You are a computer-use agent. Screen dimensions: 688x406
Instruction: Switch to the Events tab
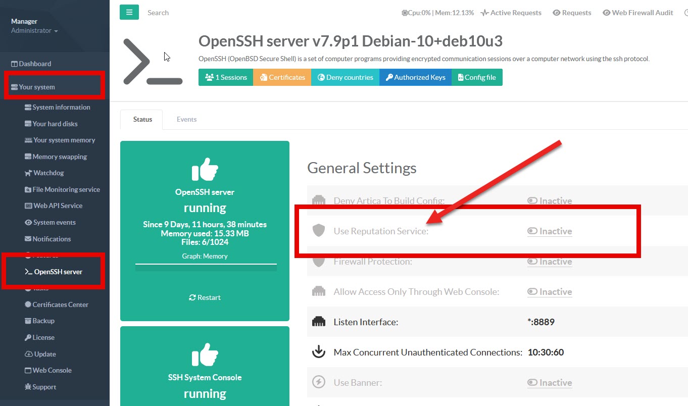point(186,120)
